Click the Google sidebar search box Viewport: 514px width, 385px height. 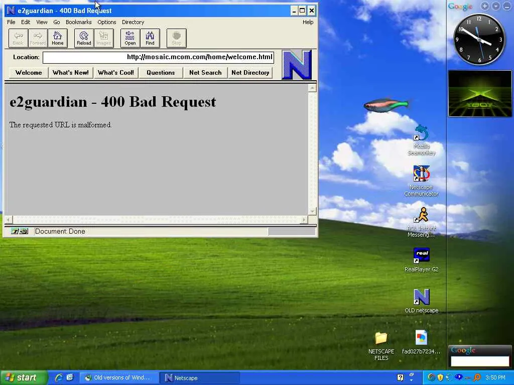point(479,361)
